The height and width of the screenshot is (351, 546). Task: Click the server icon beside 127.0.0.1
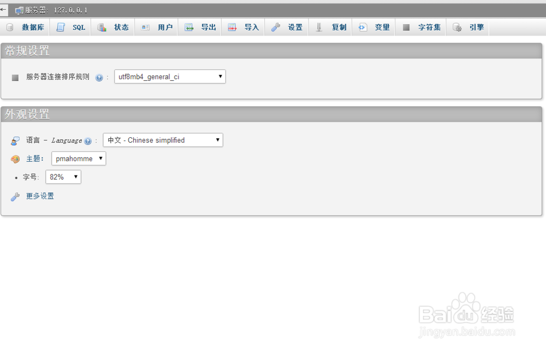pyautogui.click(x=20, y=11)
